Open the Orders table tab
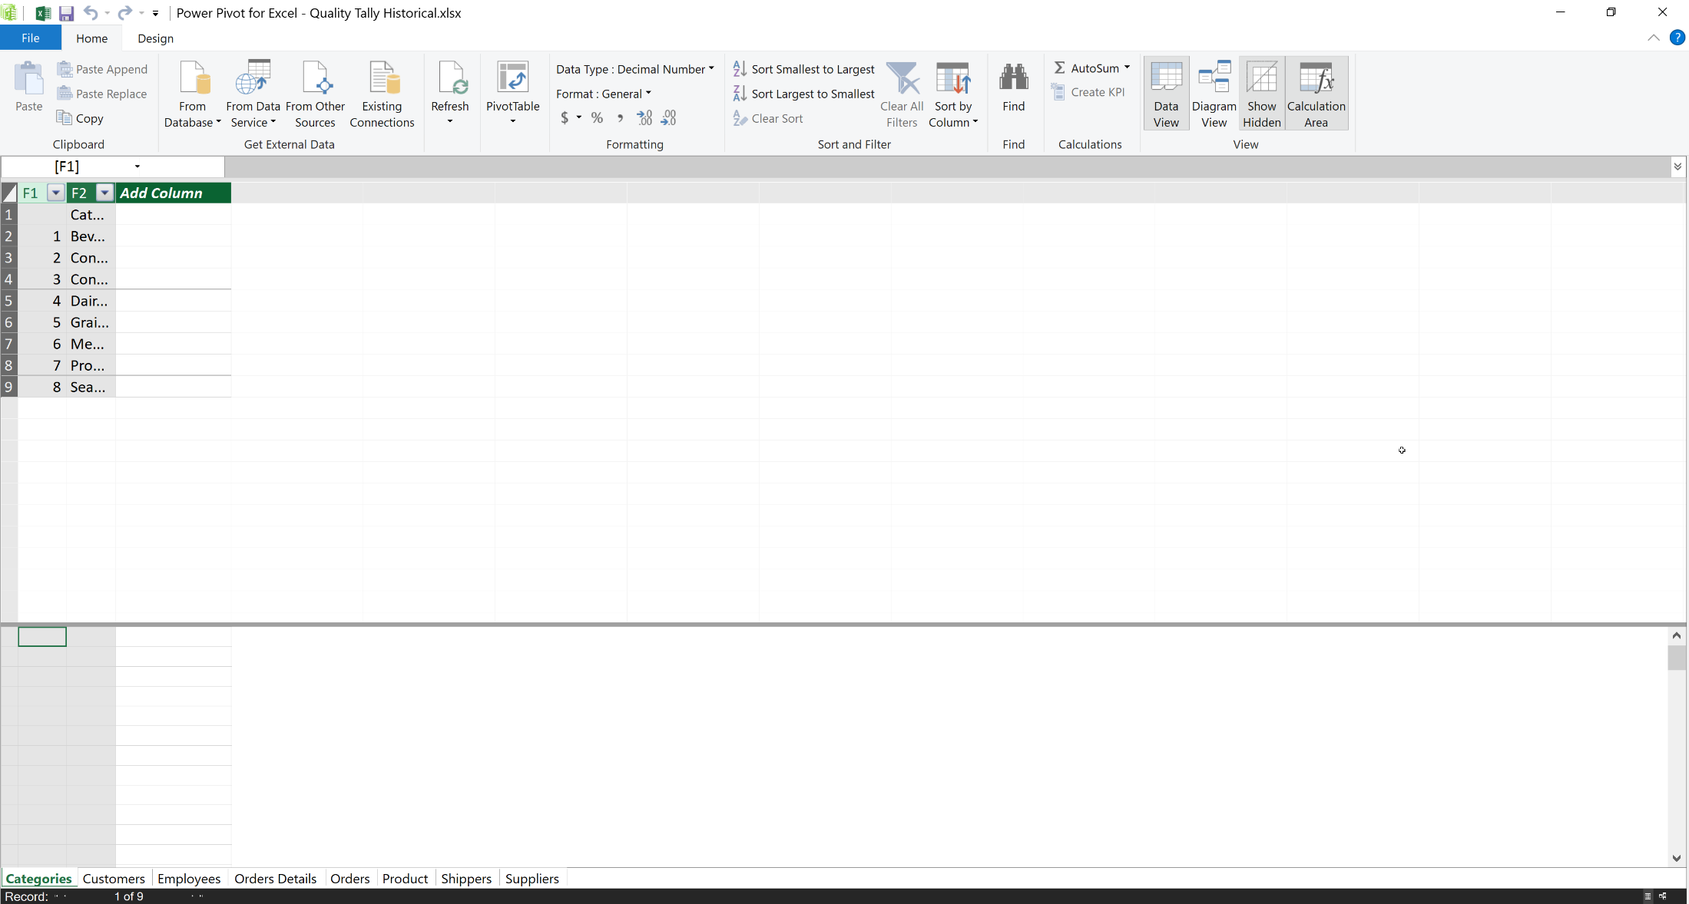 click(x=349, y=879)
